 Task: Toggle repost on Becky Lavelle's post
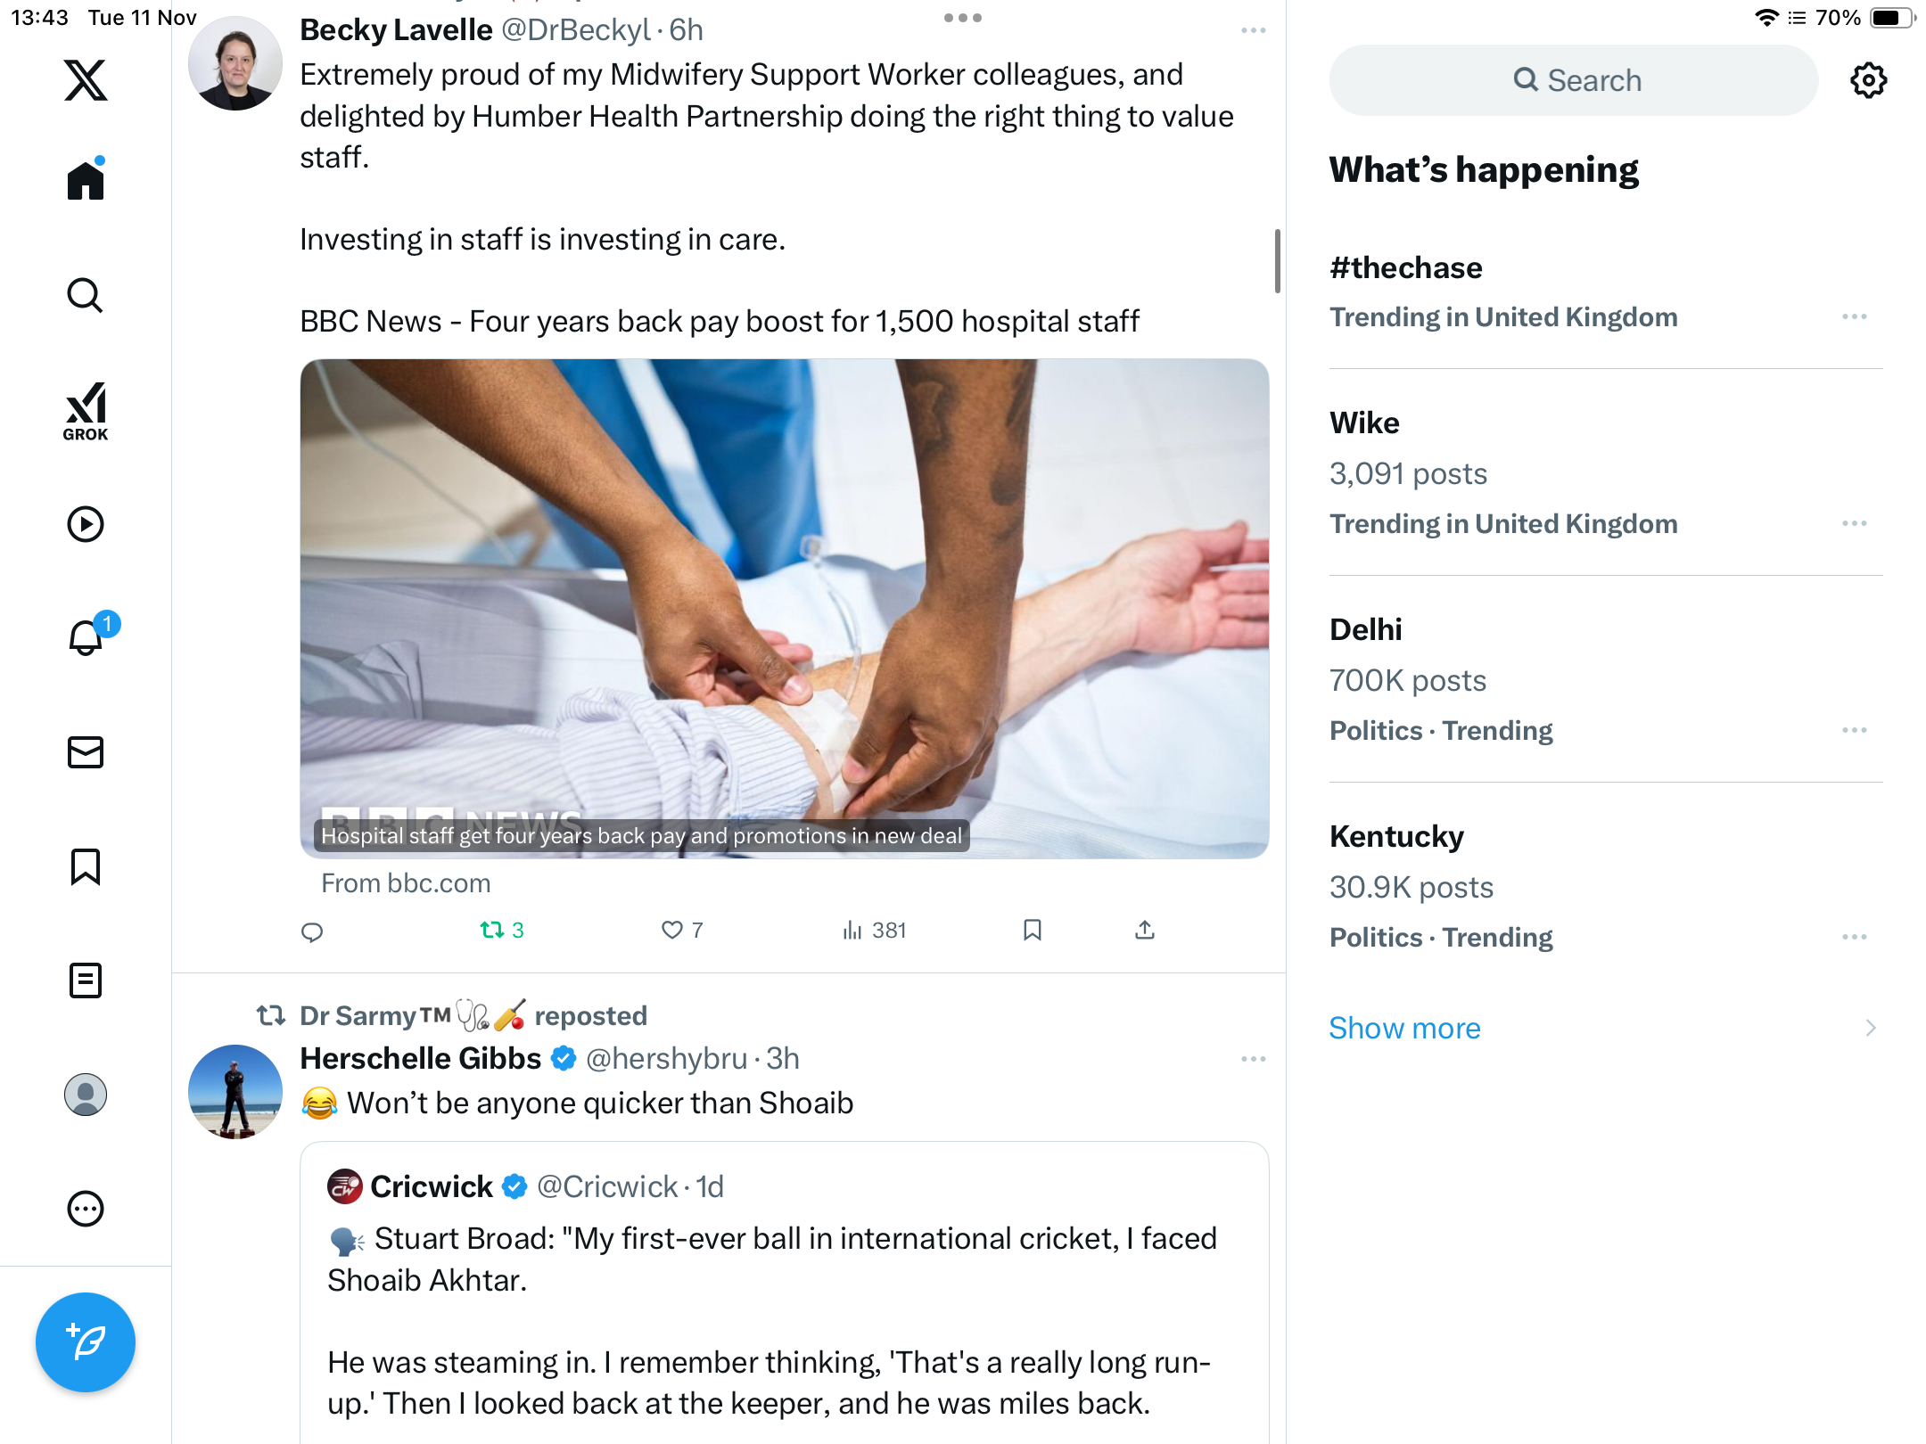coord(492,931)
